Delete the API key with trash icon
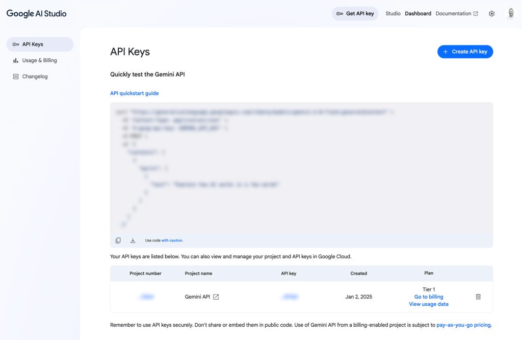 coord(478,297)
